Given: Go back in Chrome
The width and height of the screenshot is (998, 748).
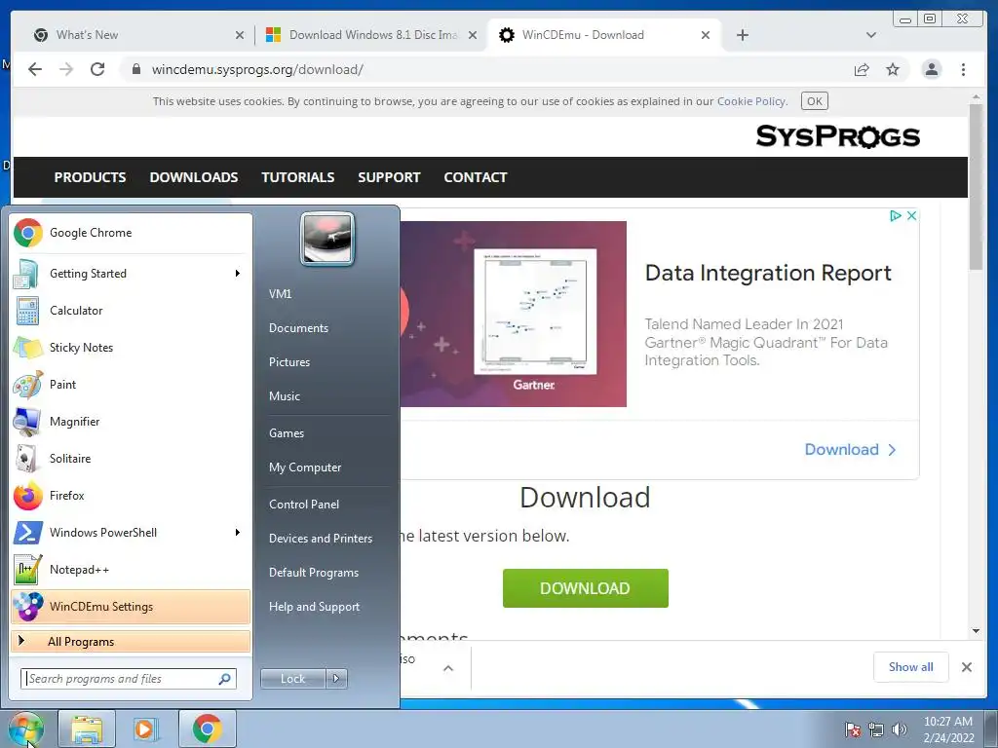Looking at the screenshot, I should (x=35, y=69).
